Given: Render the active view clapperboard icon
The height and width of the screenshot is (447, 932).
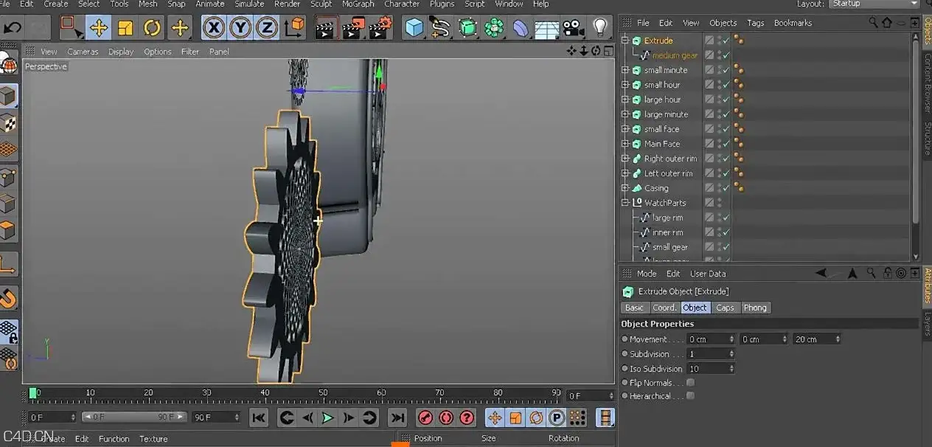Looking at the screenshot, I should click(x=326, y=28).
